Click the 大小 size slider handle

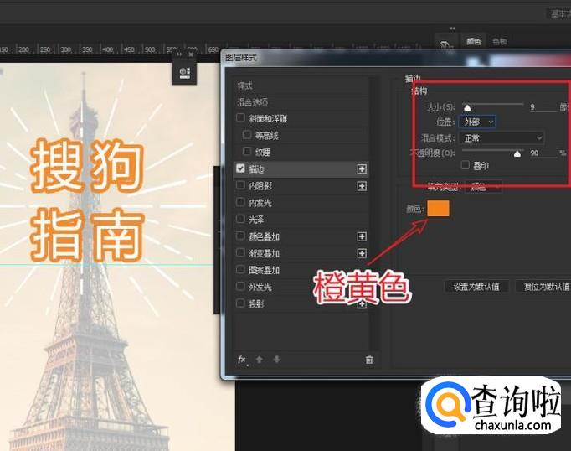(x=467, y=107)
